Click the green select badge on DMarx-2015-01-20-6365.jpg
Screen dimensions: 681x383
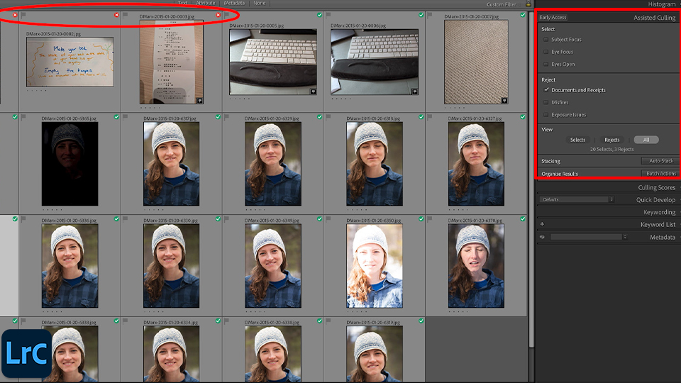(x=117, y=117)
